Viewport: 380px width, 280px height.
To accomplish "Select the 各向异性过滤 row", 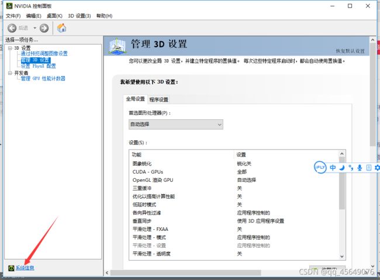I will (234, 213).
